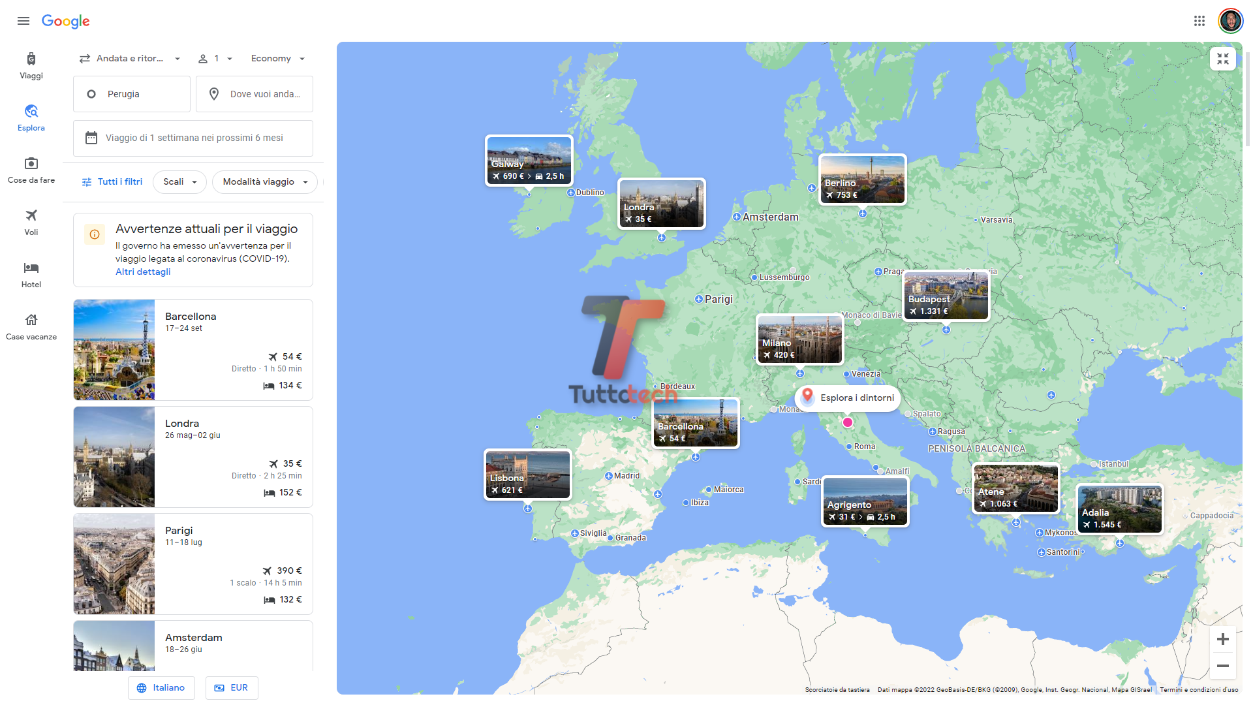Open Case vacanze from the sidebar

pos(31,326)
